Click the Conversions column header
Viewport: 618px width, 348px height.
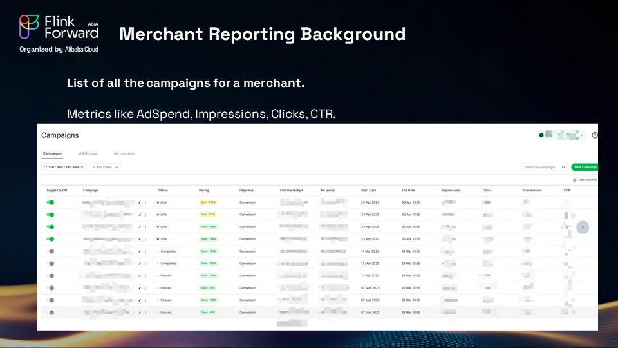tap(532, 191)
